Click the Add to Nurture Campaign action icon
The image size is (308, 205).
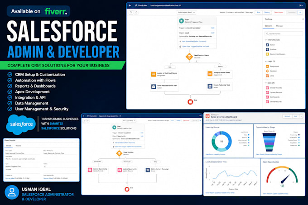pos(148,170)
